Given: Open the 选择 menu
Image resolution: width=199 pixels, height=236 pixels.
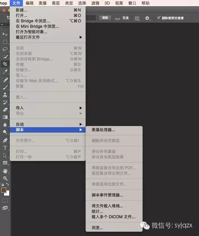Looking at the screenshot, I should click(82, 3).
